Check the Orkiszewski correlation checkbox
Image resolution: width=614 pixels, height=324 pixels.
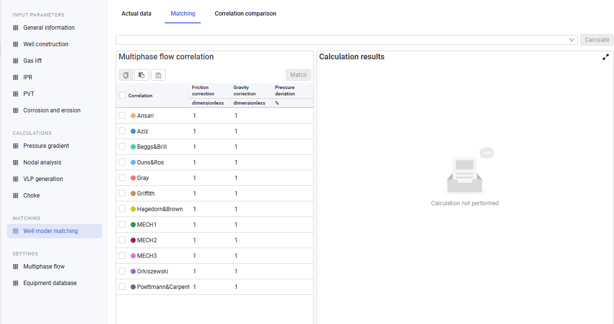click(x=122, y=271)
